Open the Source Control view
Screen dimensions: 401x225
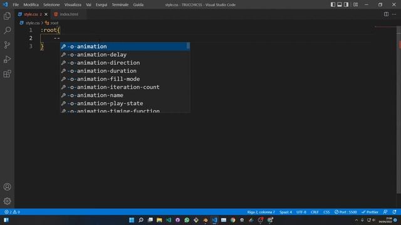7,45
